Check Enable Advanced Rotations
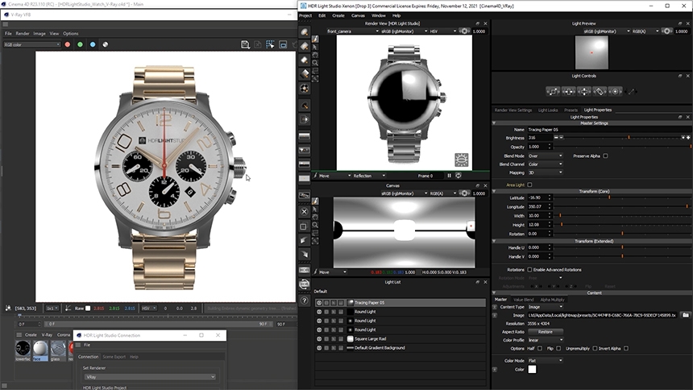The image size is (693, 390). 529,269
